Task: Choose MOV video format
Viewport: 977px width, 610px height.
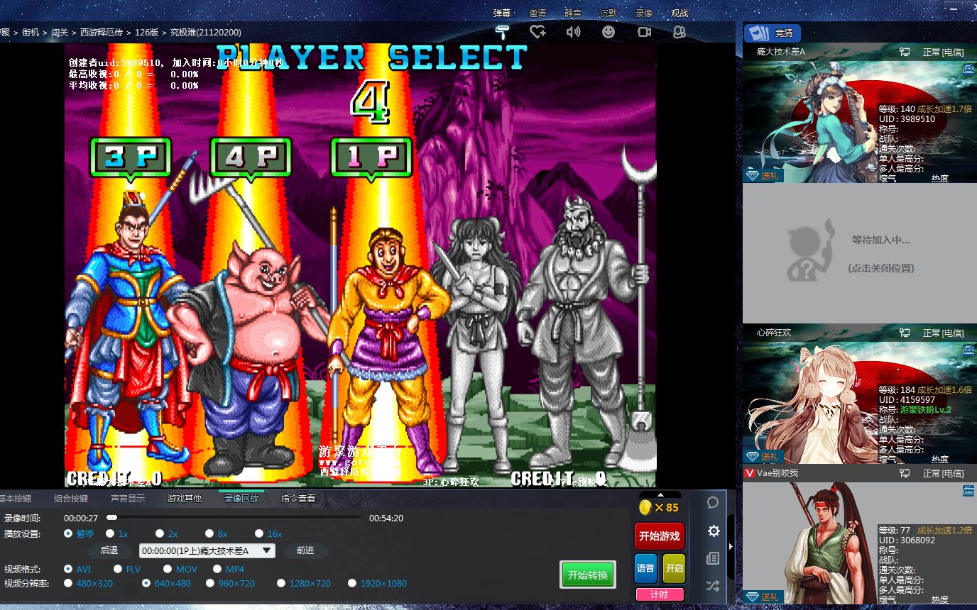Action: pos(168,569)
